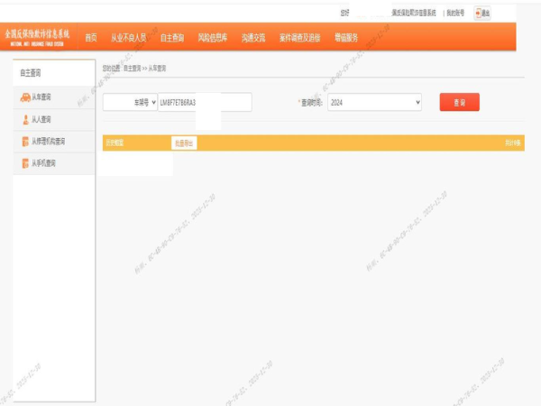Open the 风险信息库 menu item
541x406 pixels.
click(213, 38)
